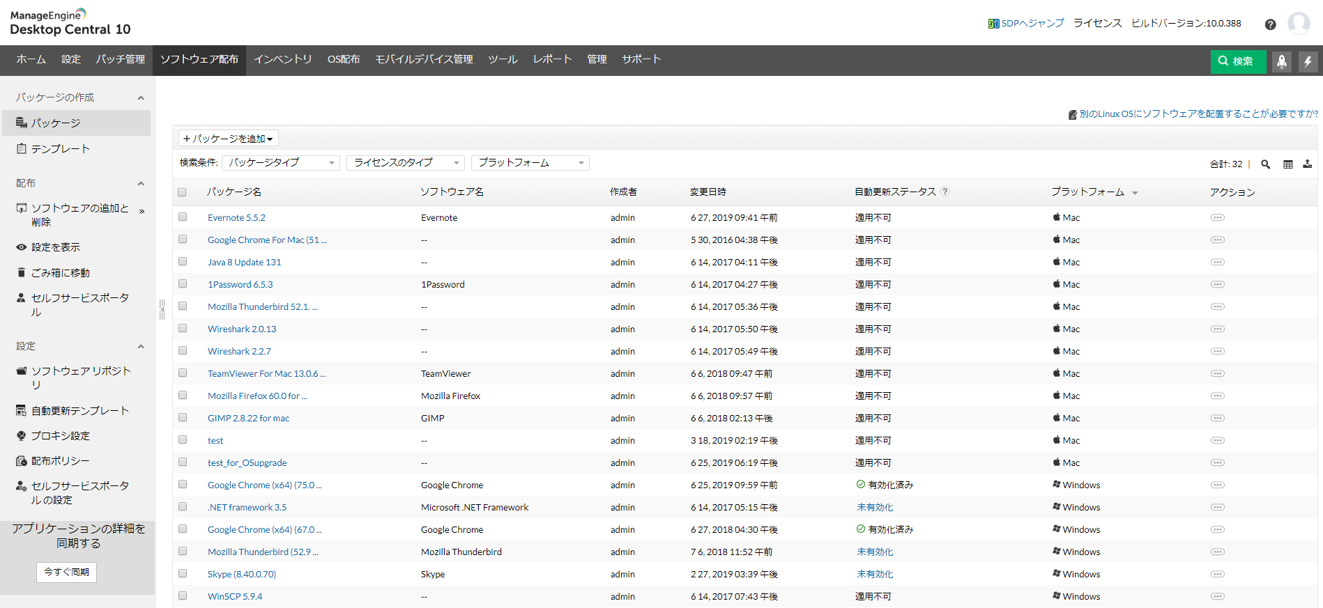Open the column chooser grid icon

(1287, 164)
